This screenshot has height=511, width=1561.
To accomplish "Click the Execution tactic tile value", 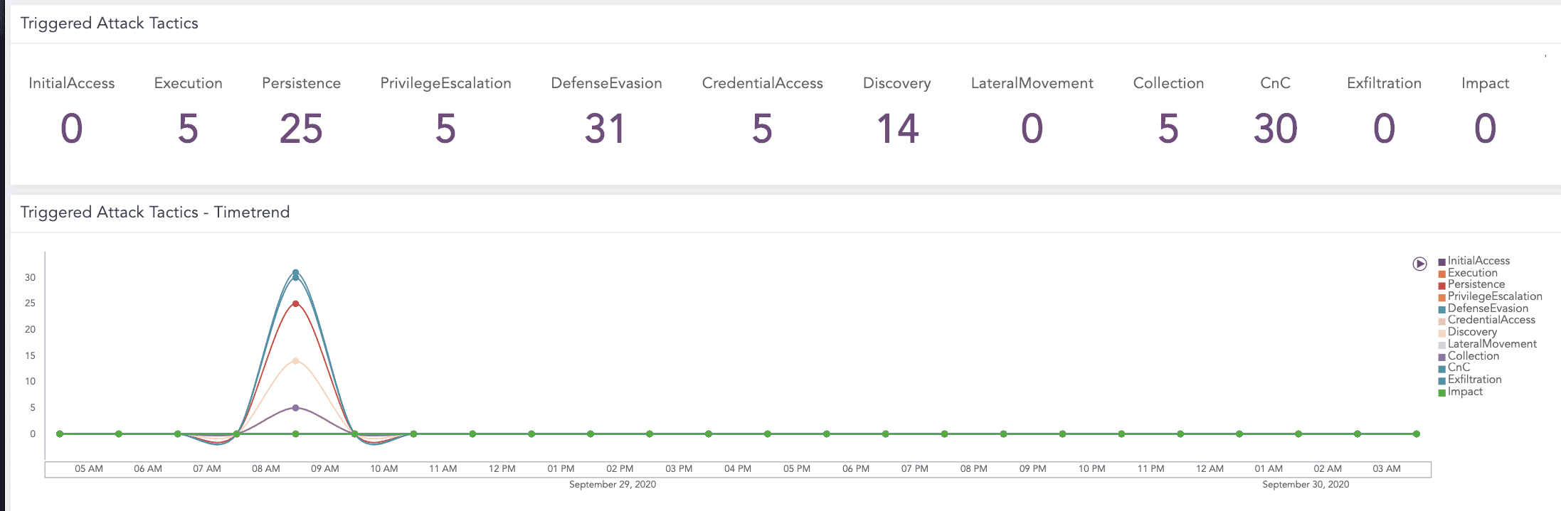I will coord(188,129).
